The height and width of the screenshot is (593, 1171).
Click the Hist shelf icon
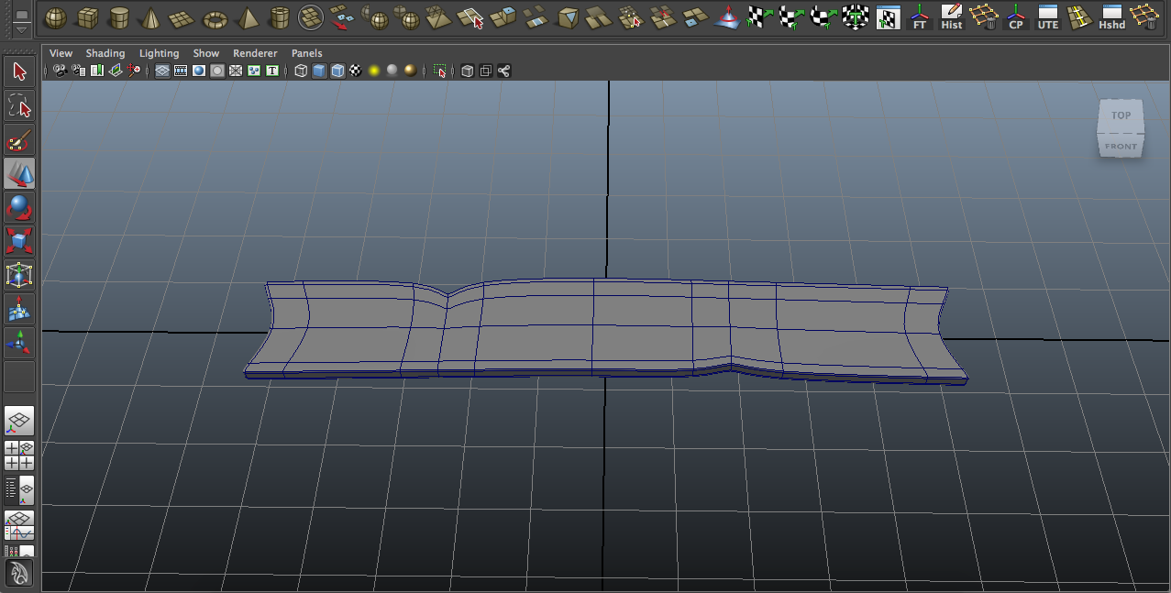coord(952,15)
